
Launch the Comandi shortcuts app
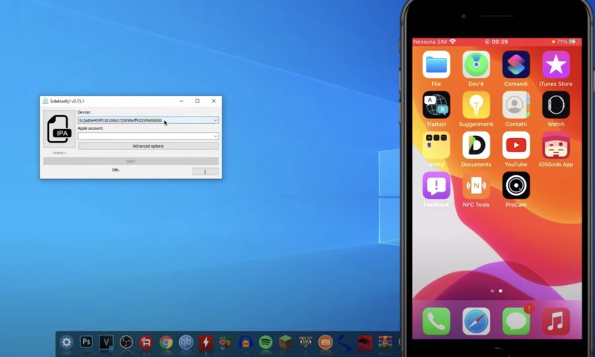coord(515,65)
